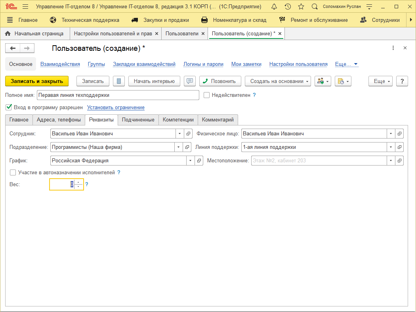This screenshot has height=312, width=416.
Task: Open the history clock icon
Action: point(288,7)
